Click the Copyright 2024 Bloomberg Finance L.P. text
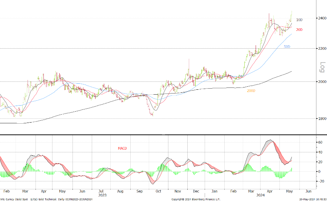 click(196, 199)
